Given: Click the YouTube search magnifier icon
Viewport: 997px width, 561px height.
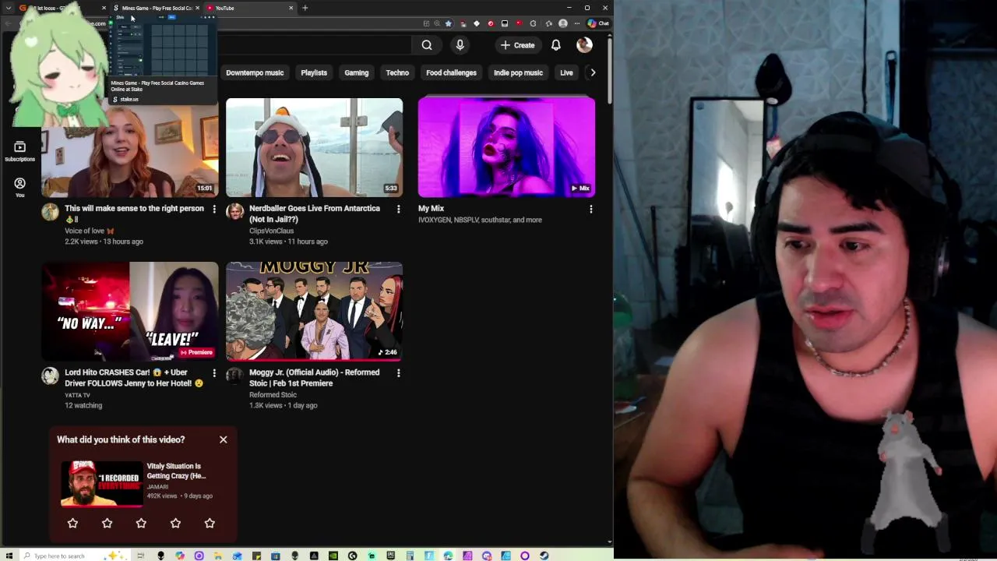Looking at the screenshot, I should click(x=427, y=45).
